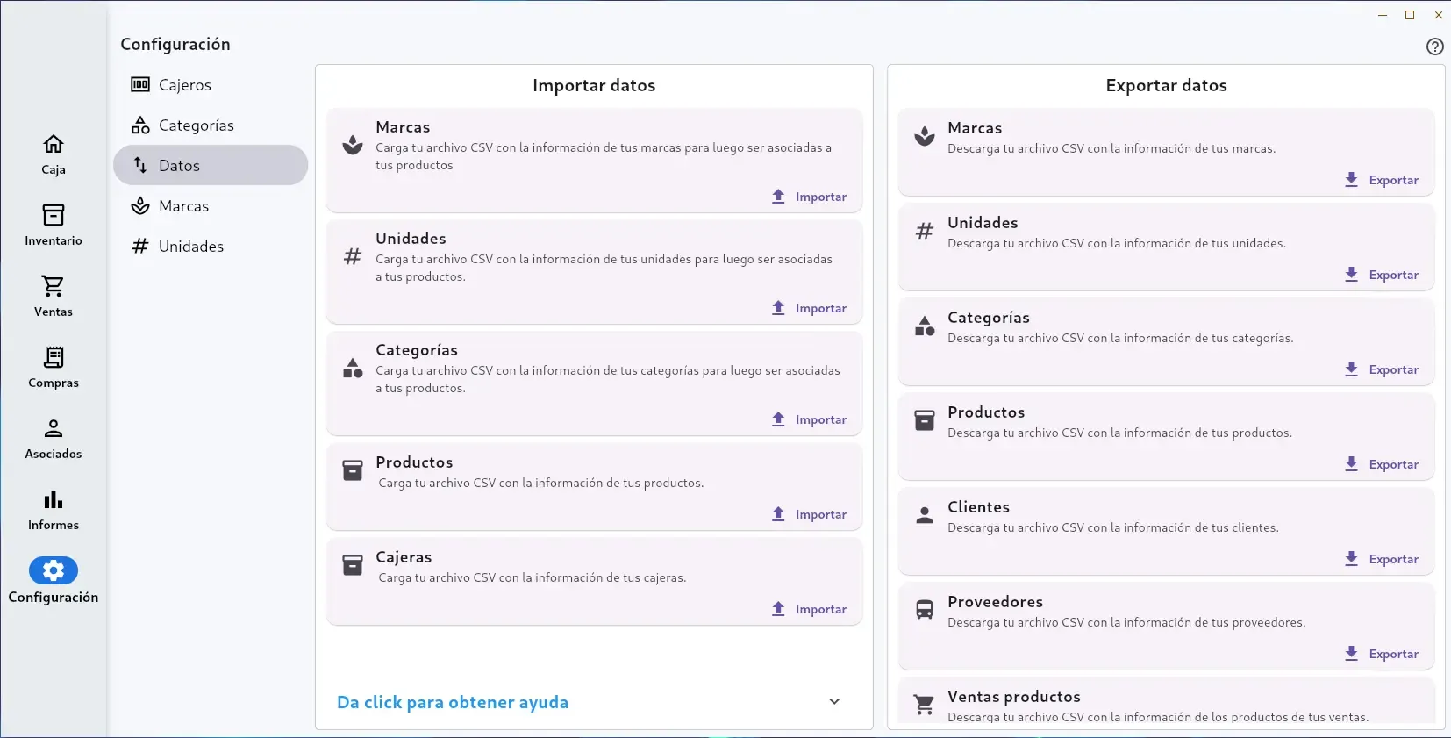Click 'Da click para obtener ayuda' text

click(453, 702)
